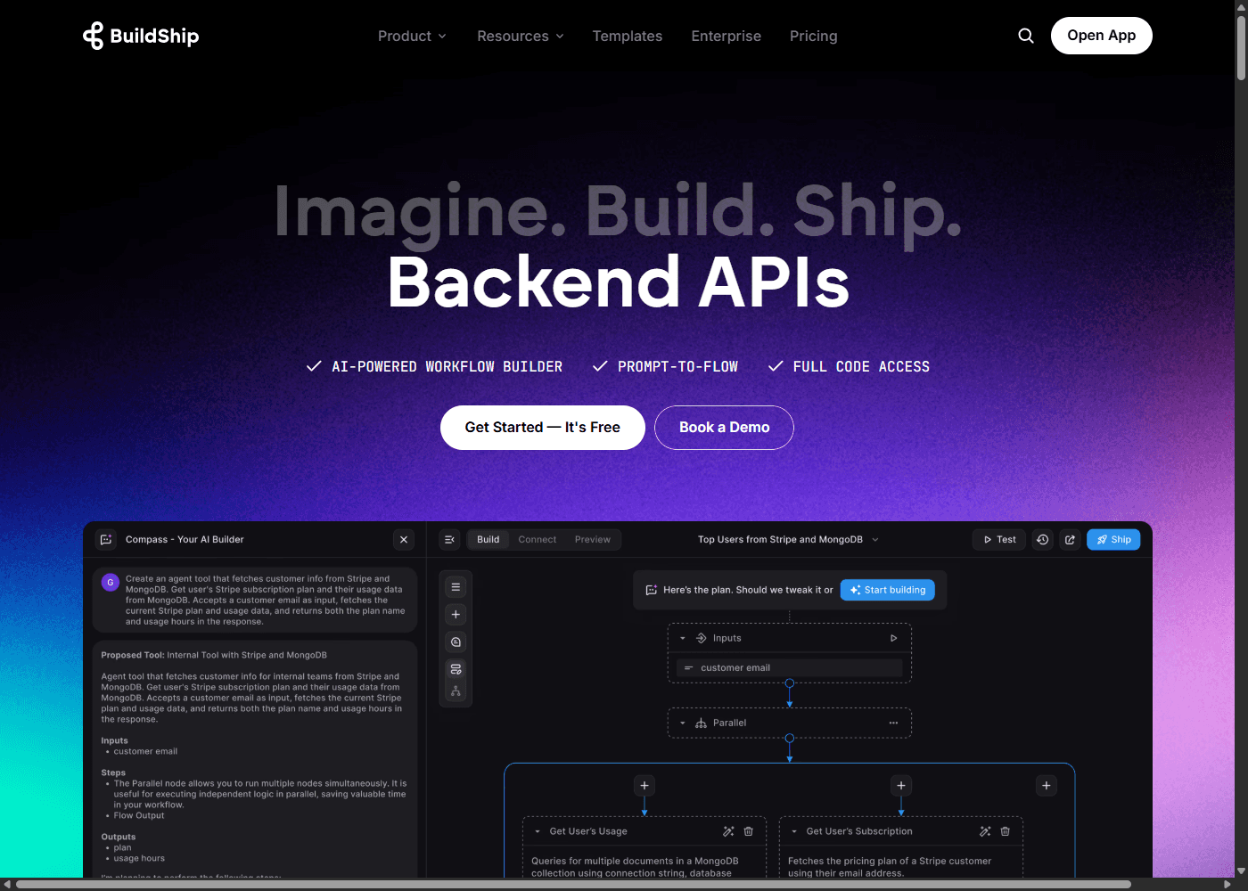Click magic wand on Get User's Subscription

985,831
